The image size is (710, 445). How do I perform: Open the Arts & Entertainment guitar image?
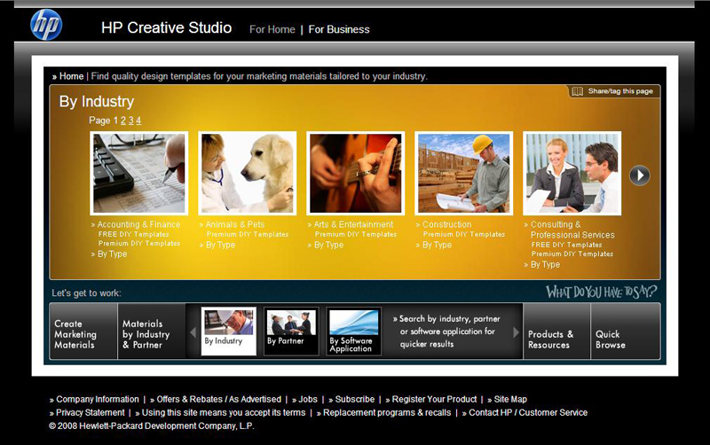pos(356,173)
